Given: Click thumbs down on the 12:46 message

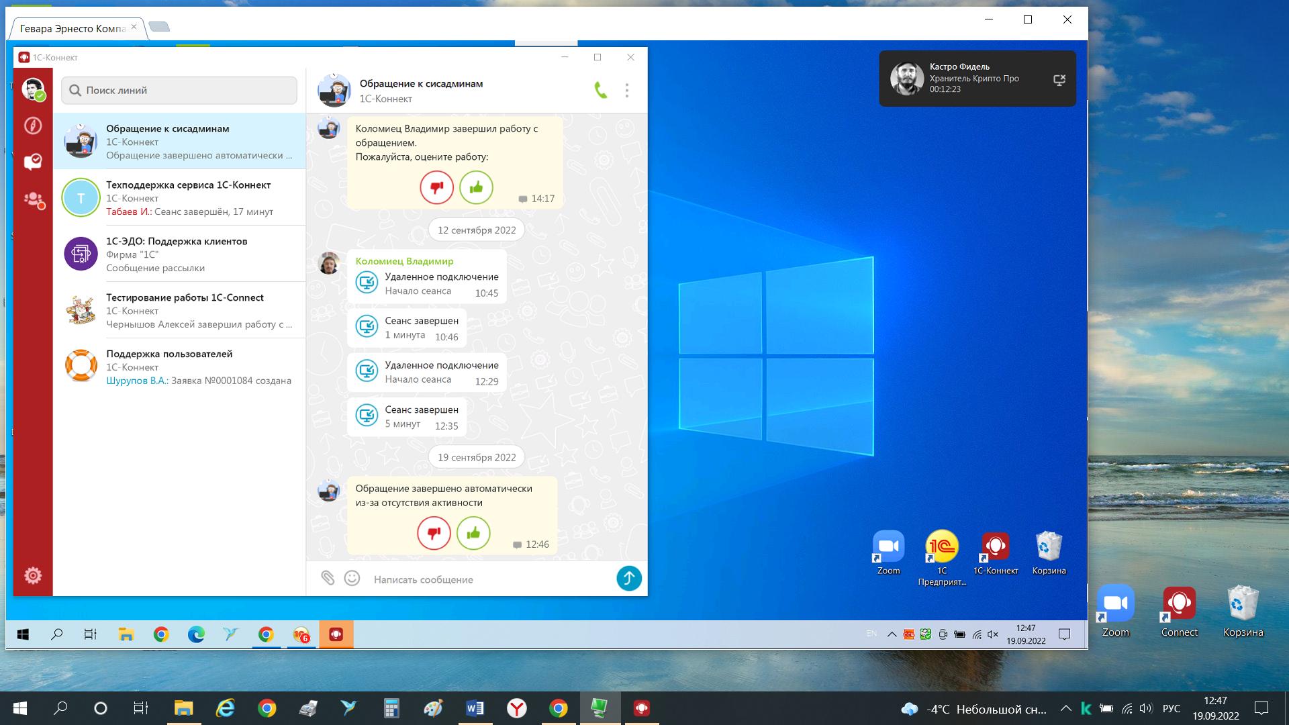Looking at the screenshot, I should 434,533.
